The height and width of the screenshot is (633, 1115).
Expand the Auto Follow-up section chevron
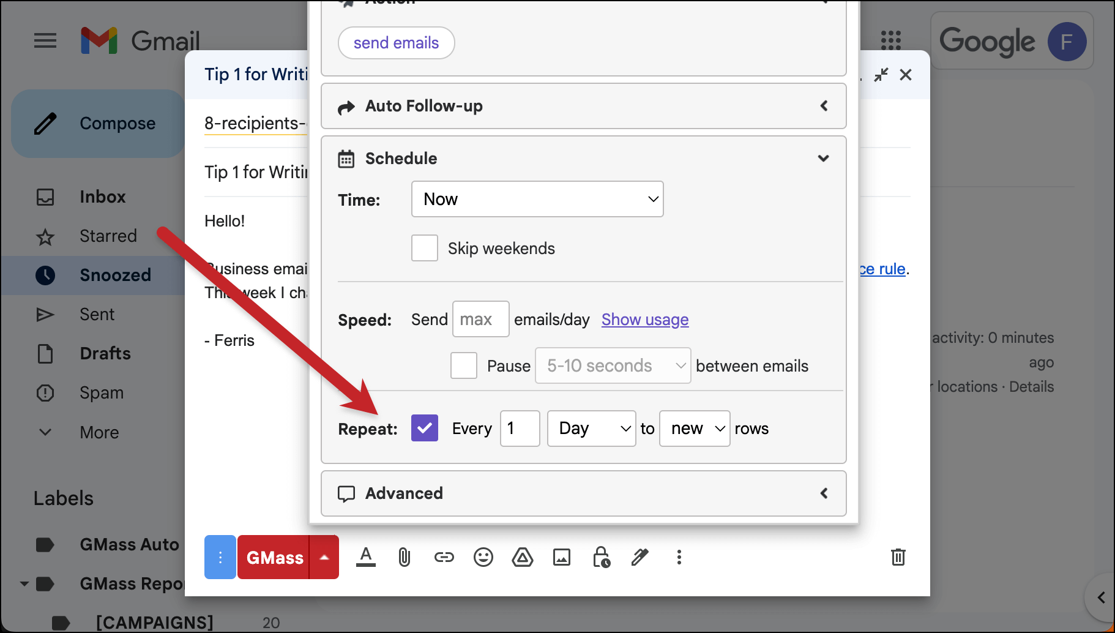(824, 106)
